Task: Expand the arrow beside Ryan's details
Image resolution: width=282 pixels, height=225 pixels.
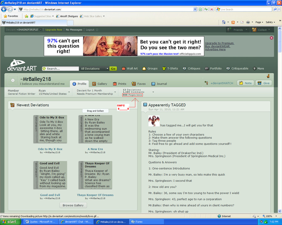Action: click(69, 92)
